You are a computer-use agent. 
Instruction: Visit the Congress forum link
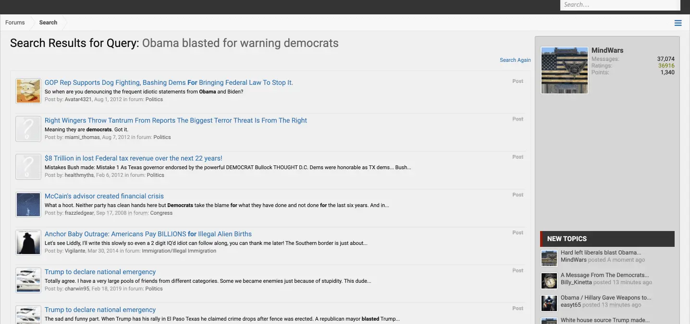click(x=161, y=213)
